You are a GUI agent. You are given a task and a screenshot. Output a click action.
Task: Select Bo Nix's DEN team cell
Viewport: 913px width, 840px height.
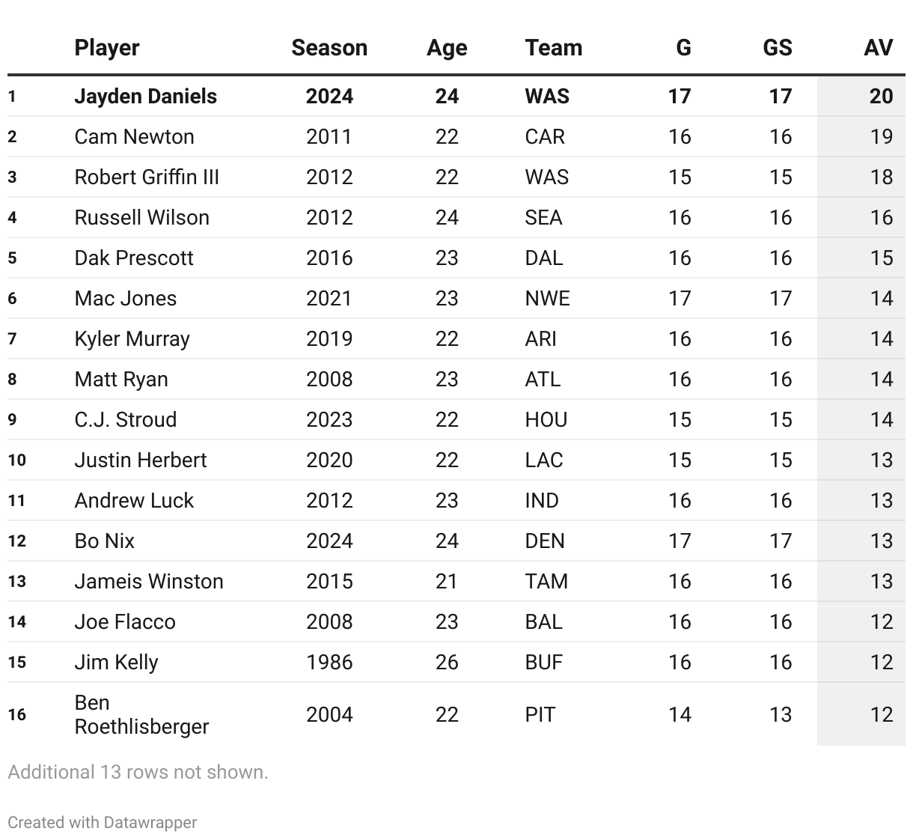(x=545, y=541)
